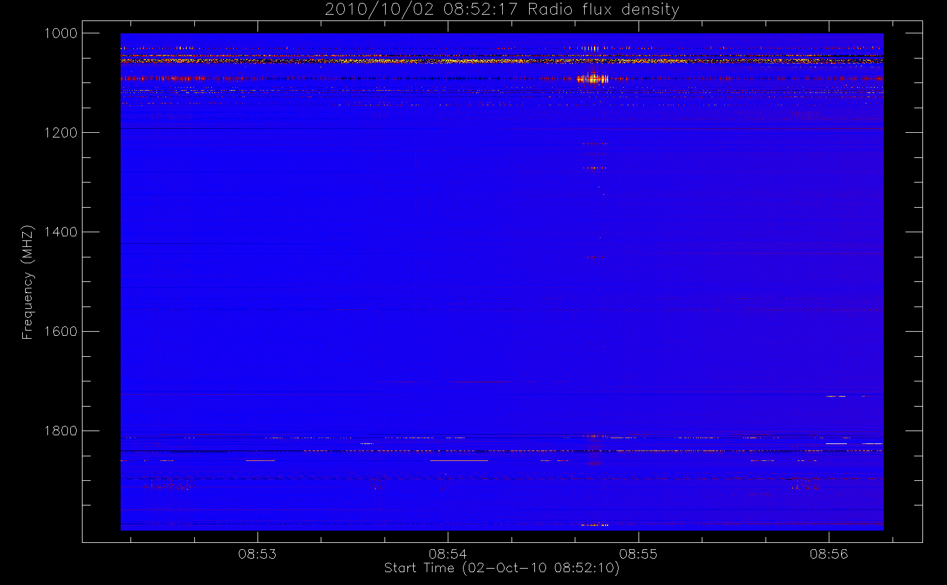Click the 08:55 time tick label
The width and height of the screenshot is (947, 585).
639,554
